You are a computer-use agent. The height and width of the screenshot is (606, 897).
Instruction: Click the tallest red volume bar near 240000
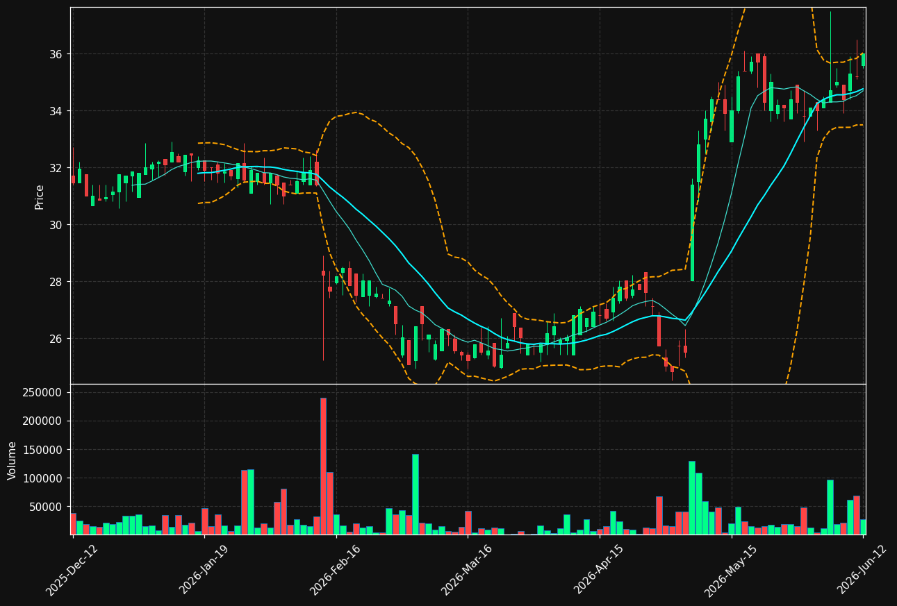pyautogui.click(x=323, y=466)
